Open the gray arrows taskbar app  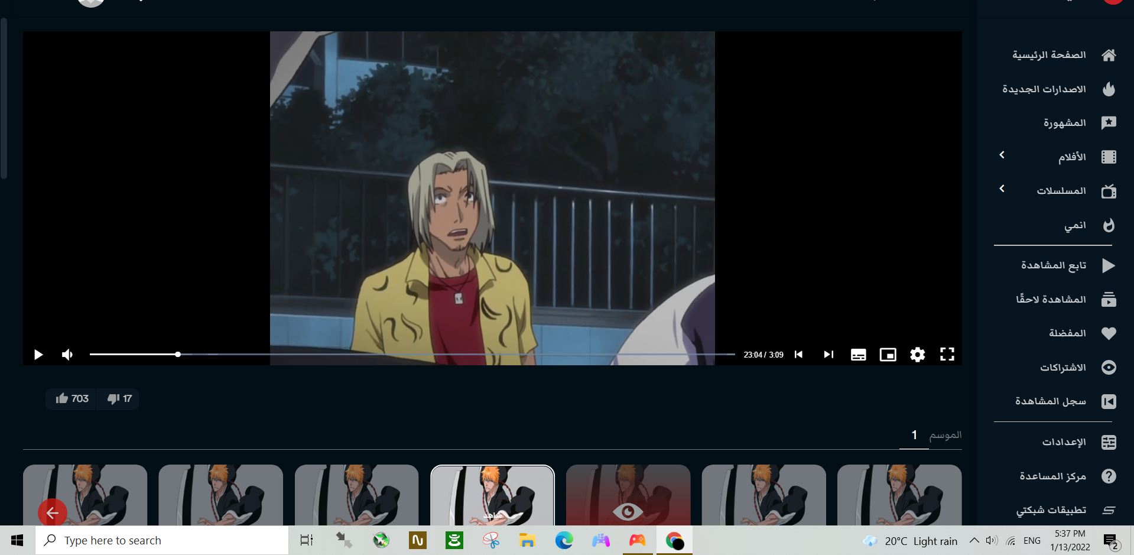click(344, 540)
